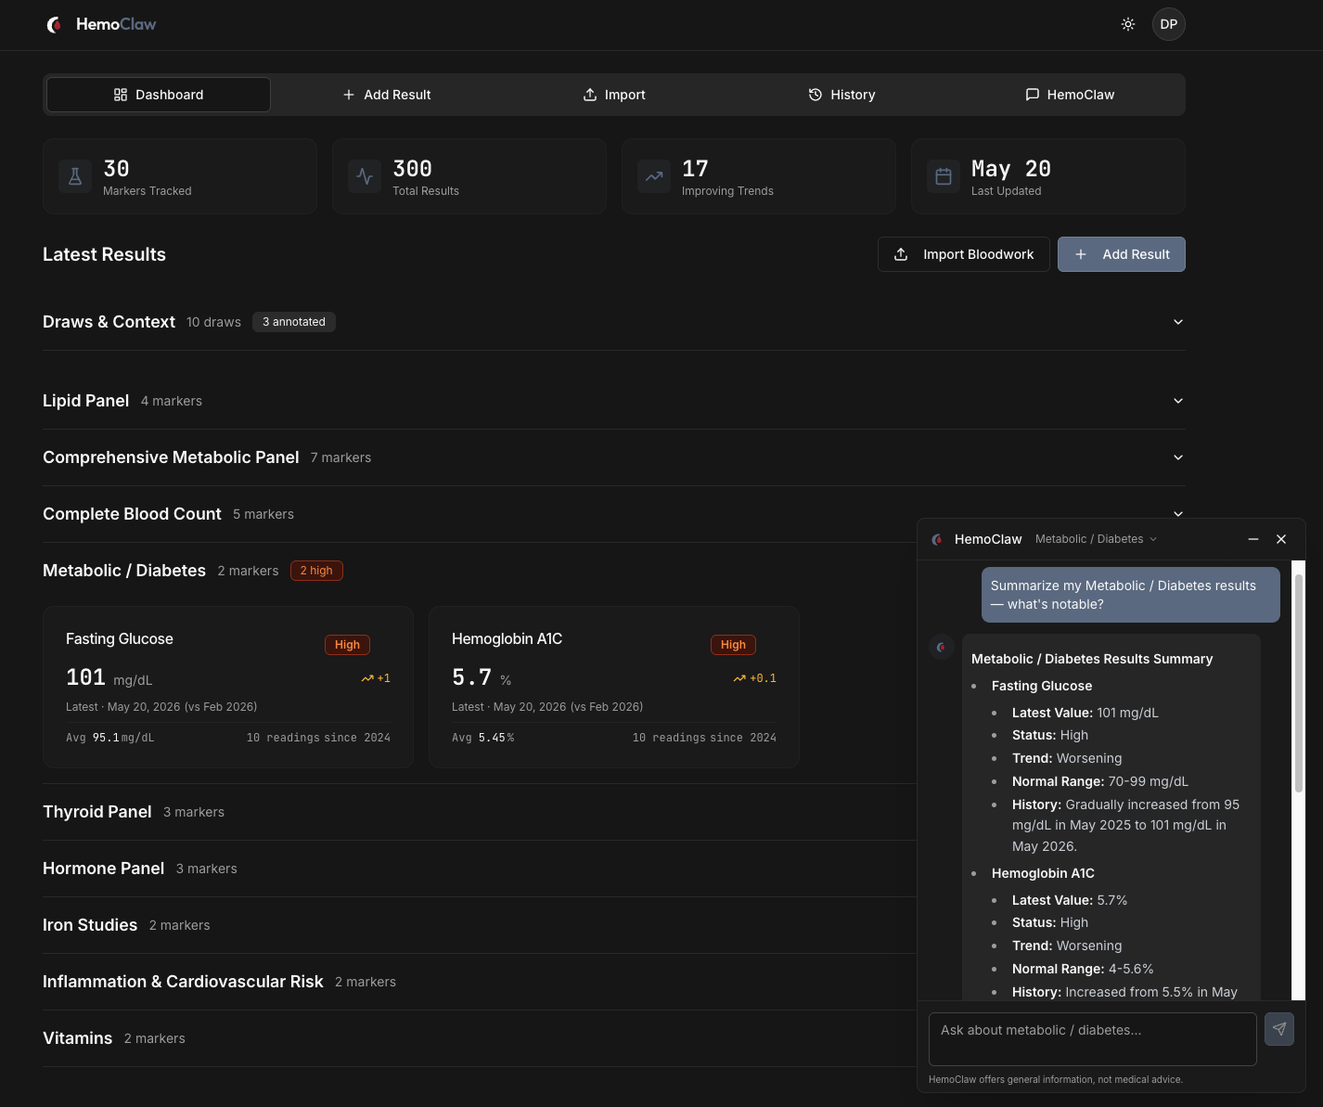
Task: Click the High badge on Hemoglobin A1C
Action: [x=733, y=645]
